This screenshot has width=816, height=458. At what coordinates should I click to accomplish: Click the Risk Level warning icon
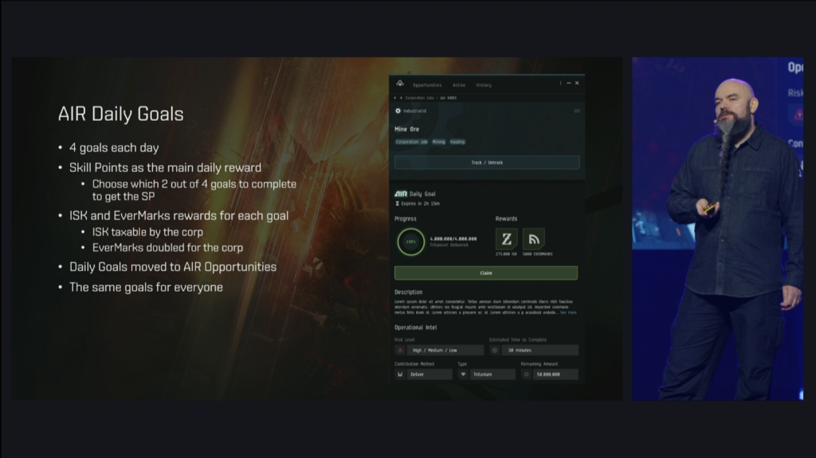(400, 350)
